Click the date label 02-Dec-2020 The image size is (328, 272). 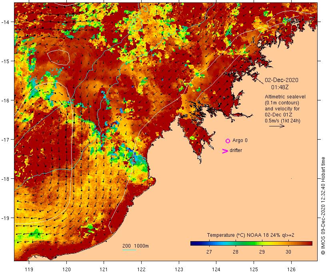click(x=282, y=80)
